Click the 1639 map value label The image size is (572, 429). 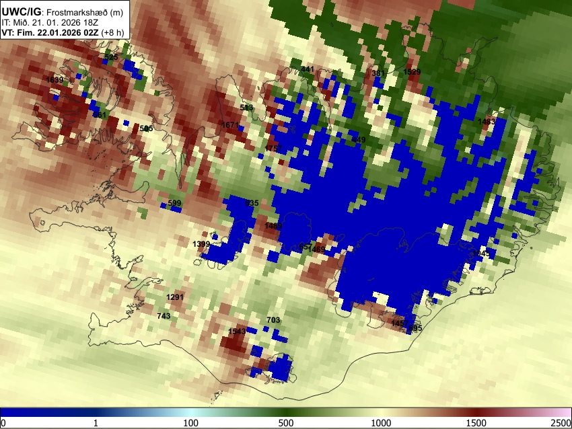point(55,79)
